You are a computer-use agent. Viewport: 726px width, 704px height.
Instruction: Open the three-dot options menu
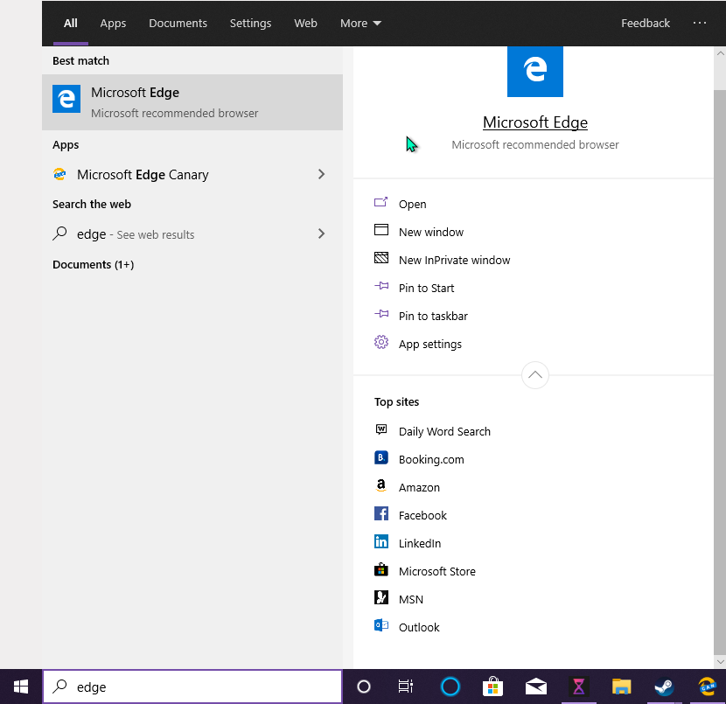click(700, 23)
